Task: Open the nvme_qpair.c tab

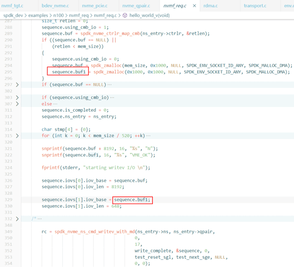Action: click(x=136, y=6)
